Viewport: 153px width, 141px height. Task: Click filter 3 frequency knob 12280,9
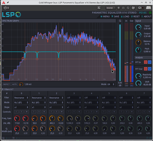70,118
